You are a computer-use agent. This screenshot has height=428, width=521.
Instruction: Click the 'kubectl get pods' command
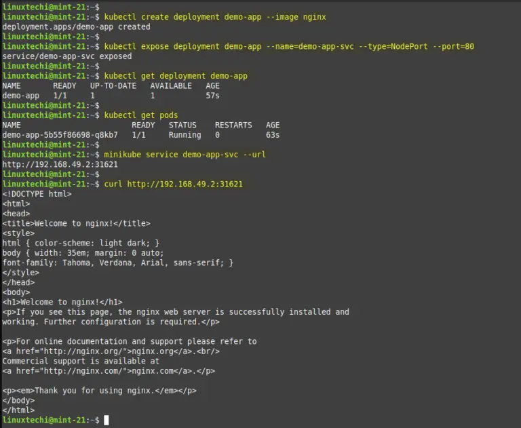tap(141, 115)
